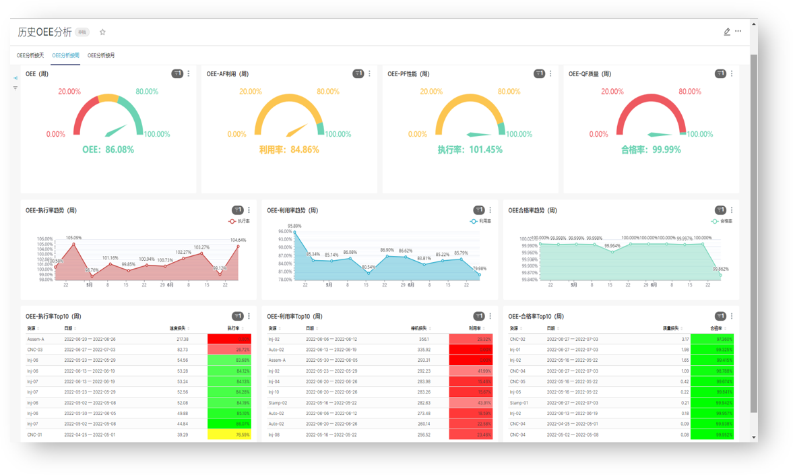Open kebab menu on OEE合格率趋势（周）chart
793x475 pixels.
tap(732, 210)
